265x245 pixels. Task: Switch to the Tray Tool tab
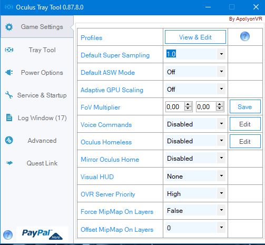point(37,50)
